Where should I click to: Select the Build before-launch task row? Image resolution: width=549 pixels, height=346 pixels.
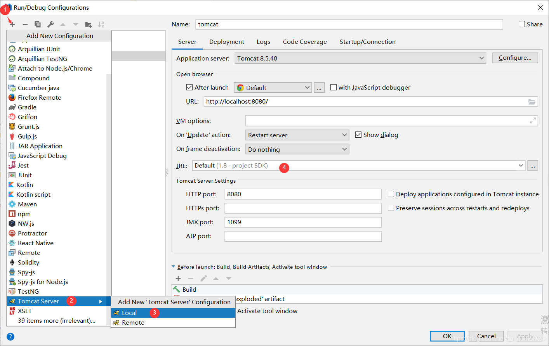(x=357, y=290)
